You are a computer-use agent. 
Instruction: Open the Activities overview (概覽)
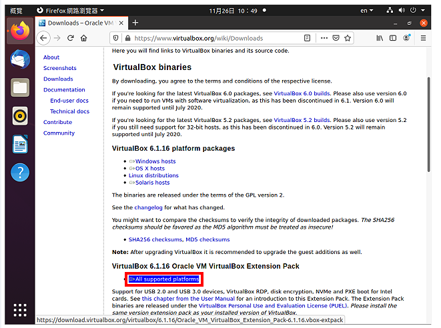(x=16, y=11)
